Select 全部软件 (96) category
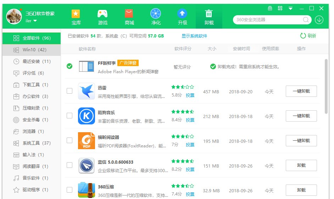This screenshot has width=334, height=199. tap(32, 38)
